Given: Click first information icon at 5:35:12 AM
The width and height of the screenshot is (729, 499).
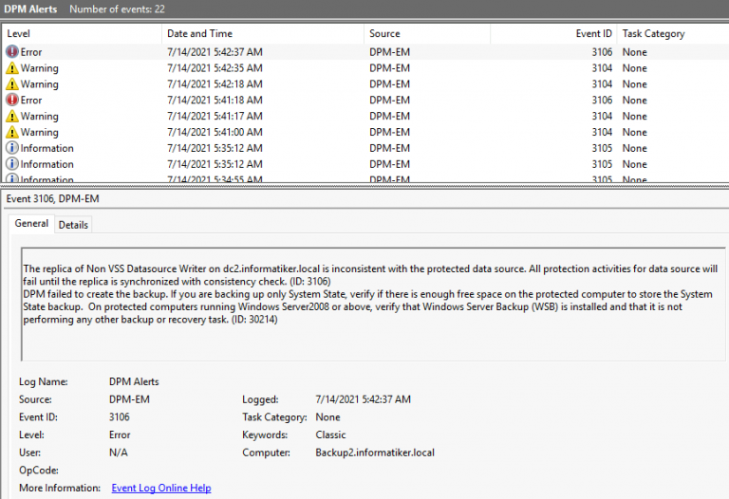Looking at the screenshot, I should click(x=12, y=149).
